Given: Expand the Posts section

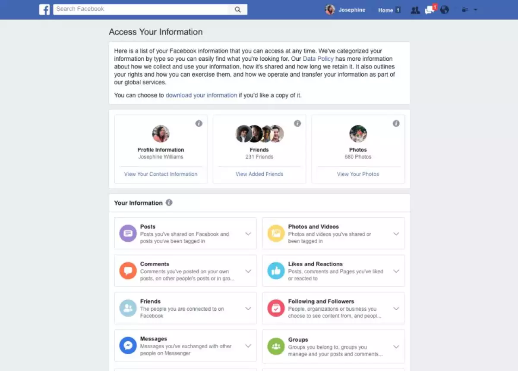Looking at the screenshot, I should 248,234.
